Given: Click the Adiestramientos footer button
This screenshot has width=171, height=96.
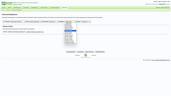Looking at the screenshot, I should pos(100,52).
